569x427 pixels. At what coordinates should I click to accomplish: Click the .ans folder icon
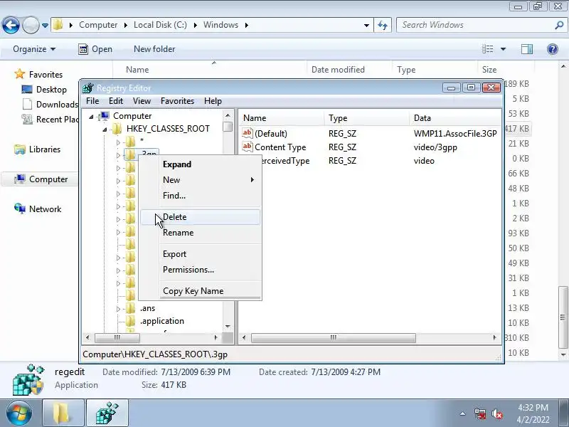130,308
